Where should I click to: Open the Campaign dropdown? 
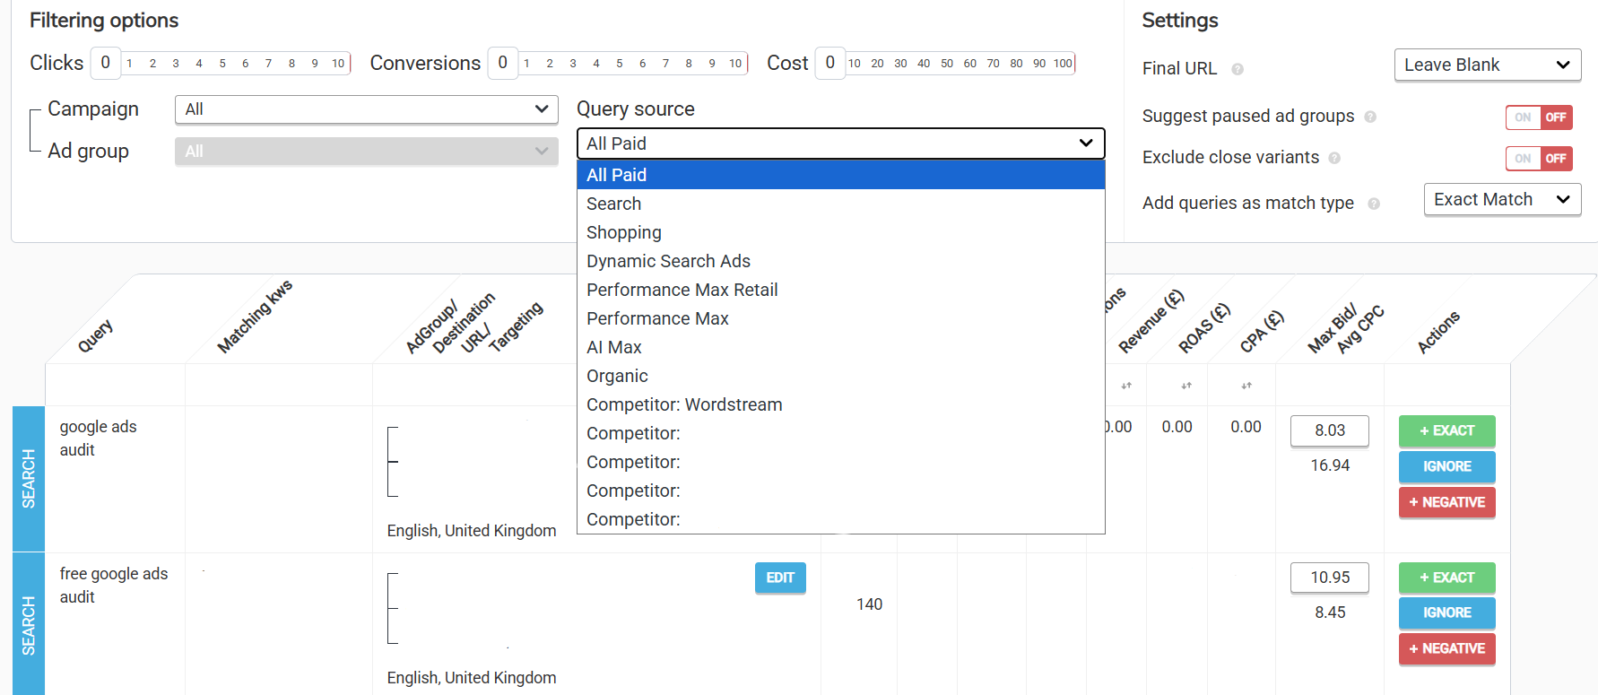click(366, 109)
